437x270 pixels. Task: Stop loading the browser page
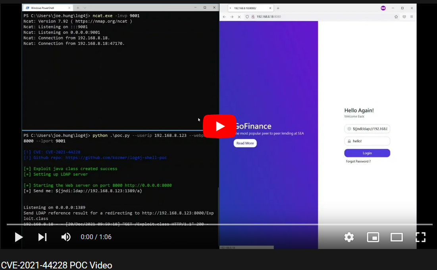[239, 17]
